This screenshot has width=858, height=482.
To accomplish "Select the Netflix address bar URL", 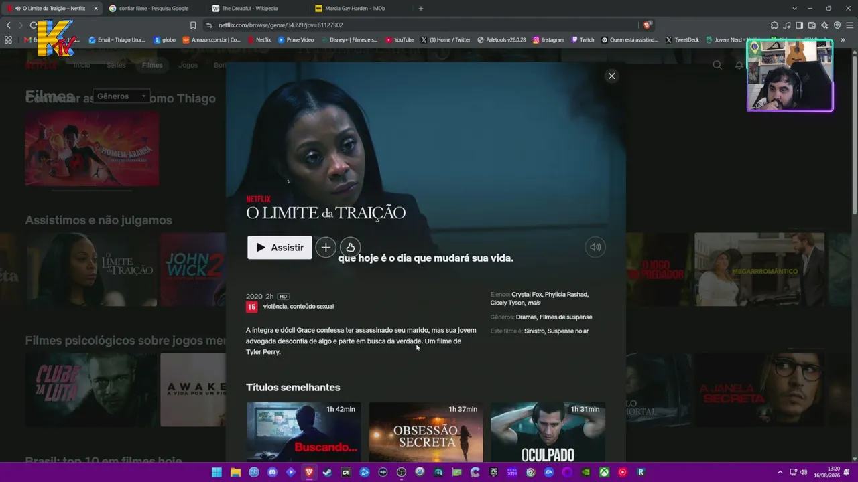I will [280, 25].
